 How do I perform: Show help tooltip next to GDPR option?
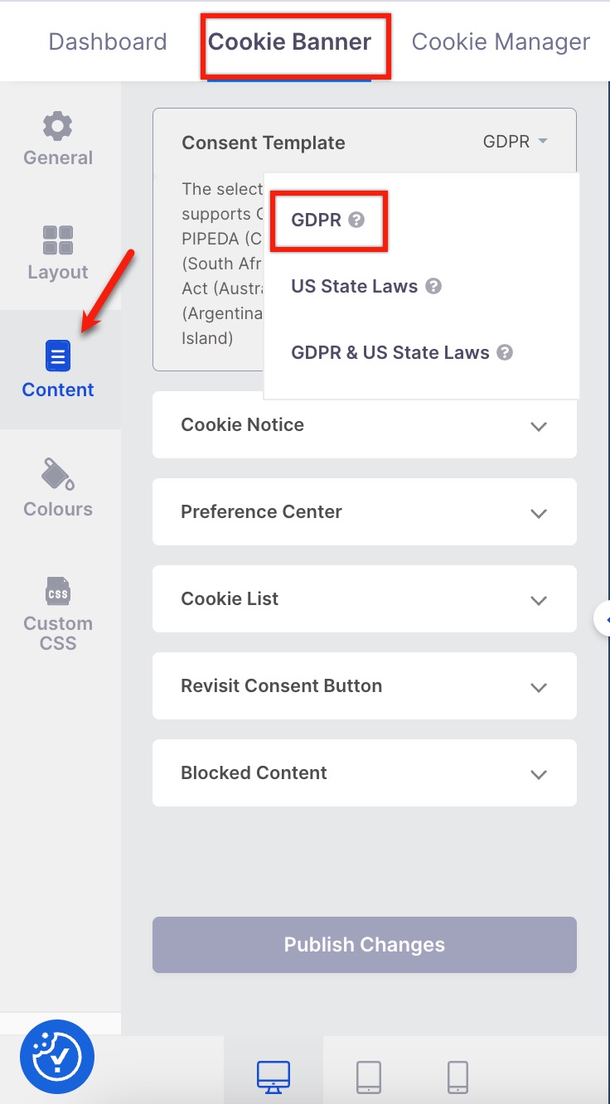point(356,220)
